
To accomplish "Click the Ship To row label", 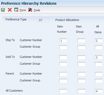I will coord(10,40).
